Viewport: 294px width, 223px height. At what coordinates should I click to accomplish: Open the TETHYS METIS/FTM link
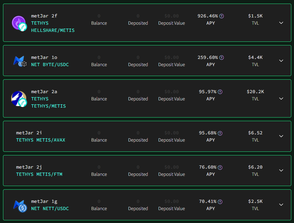39,174
